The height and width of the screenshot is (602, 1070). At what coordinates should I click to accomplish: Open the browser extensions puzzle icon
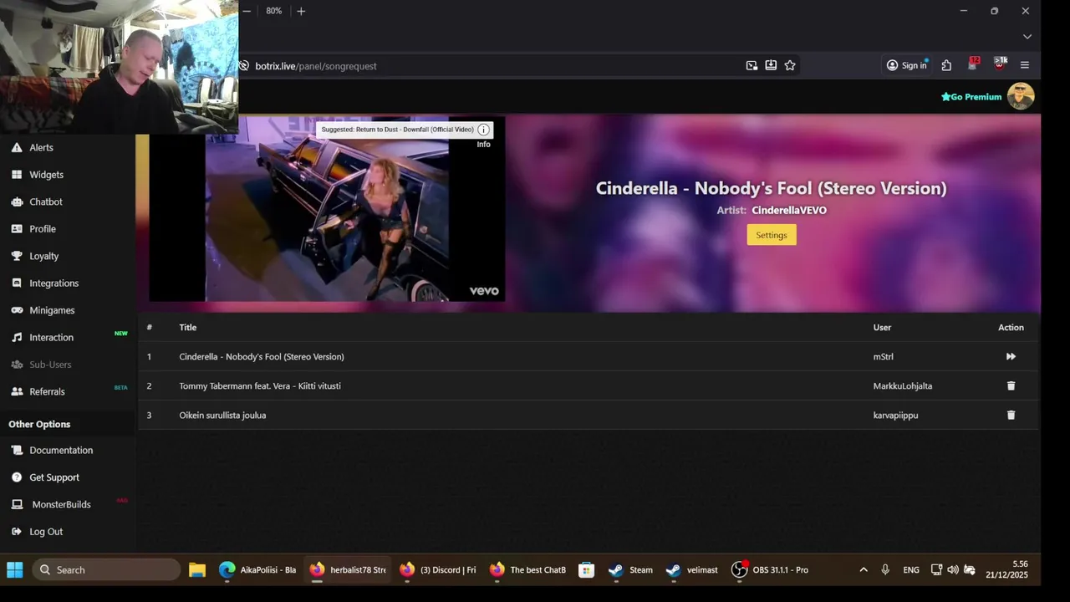946,65
